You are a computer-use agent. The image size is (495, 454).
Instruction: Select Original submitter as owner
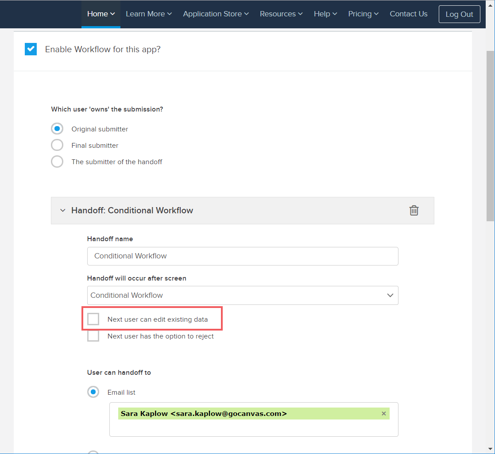[57, 129]
